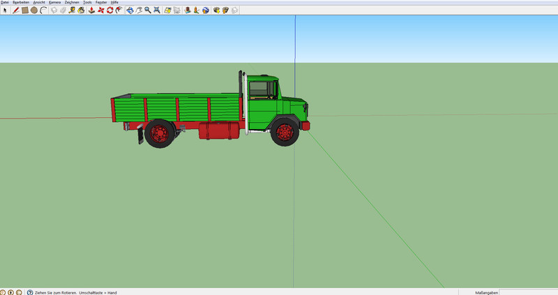Switch to the Orbit tool
The image size is (558, 295).
tap(130, 10)
